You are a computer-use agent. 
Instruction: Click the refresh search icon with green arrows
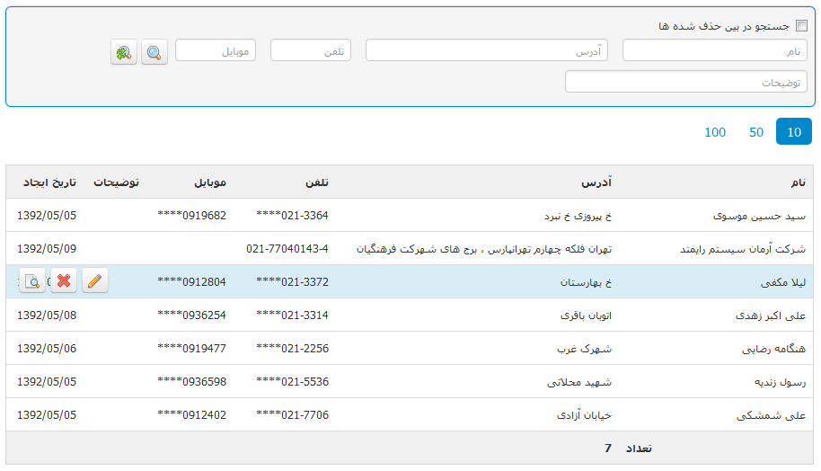123,52
